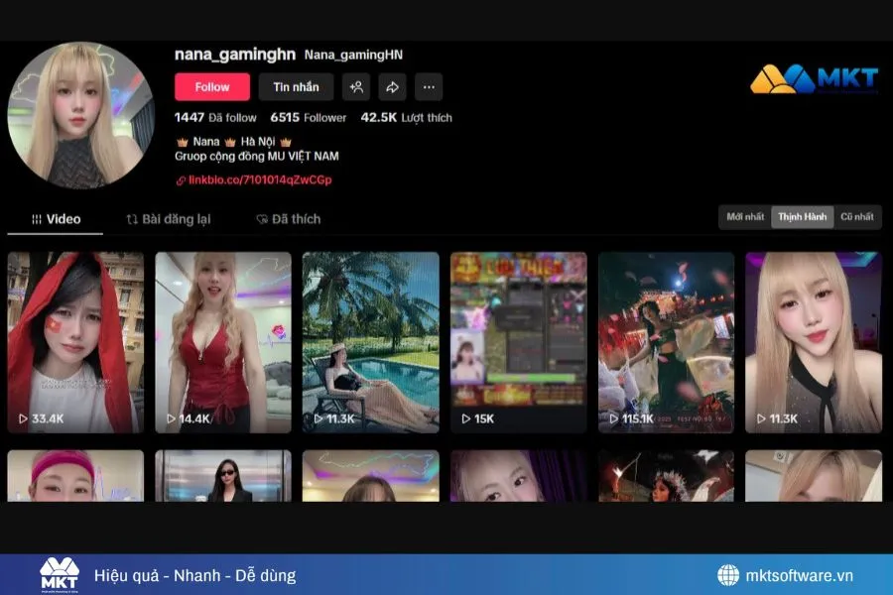Click the heart icon on the Đã thích tab
The image size is (893, 595).
[x=262, y=218]
